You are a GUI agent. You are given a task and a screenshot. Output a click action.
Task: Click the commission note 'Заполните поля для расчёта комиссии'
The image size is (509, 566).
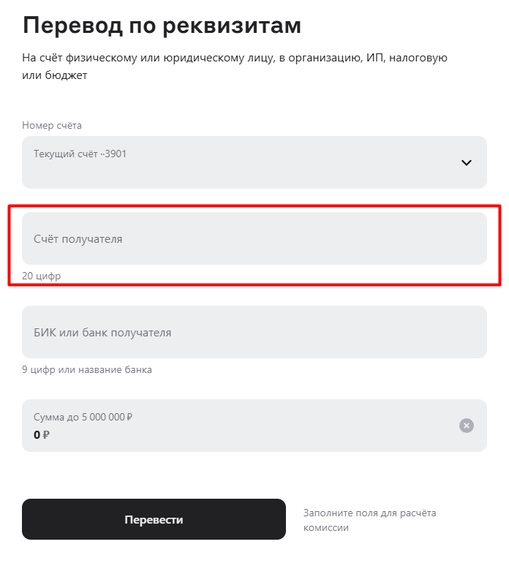click(x=369, y=520)
